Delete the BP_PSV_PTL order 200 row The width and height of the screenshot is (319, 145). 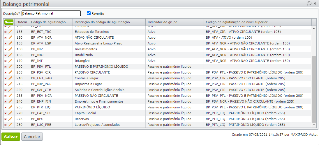[x=6, y=67]
